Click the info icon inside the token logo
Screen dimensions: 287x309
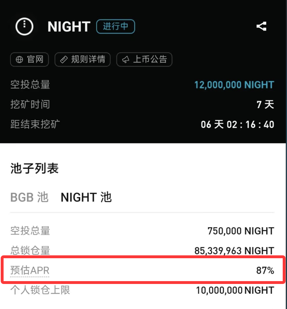point(24,26)
